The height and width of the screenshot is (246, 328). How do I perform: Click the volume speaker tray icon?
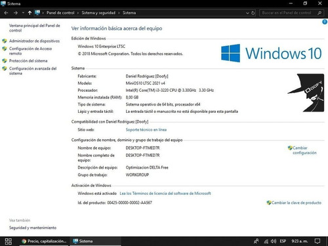[274, 241]
